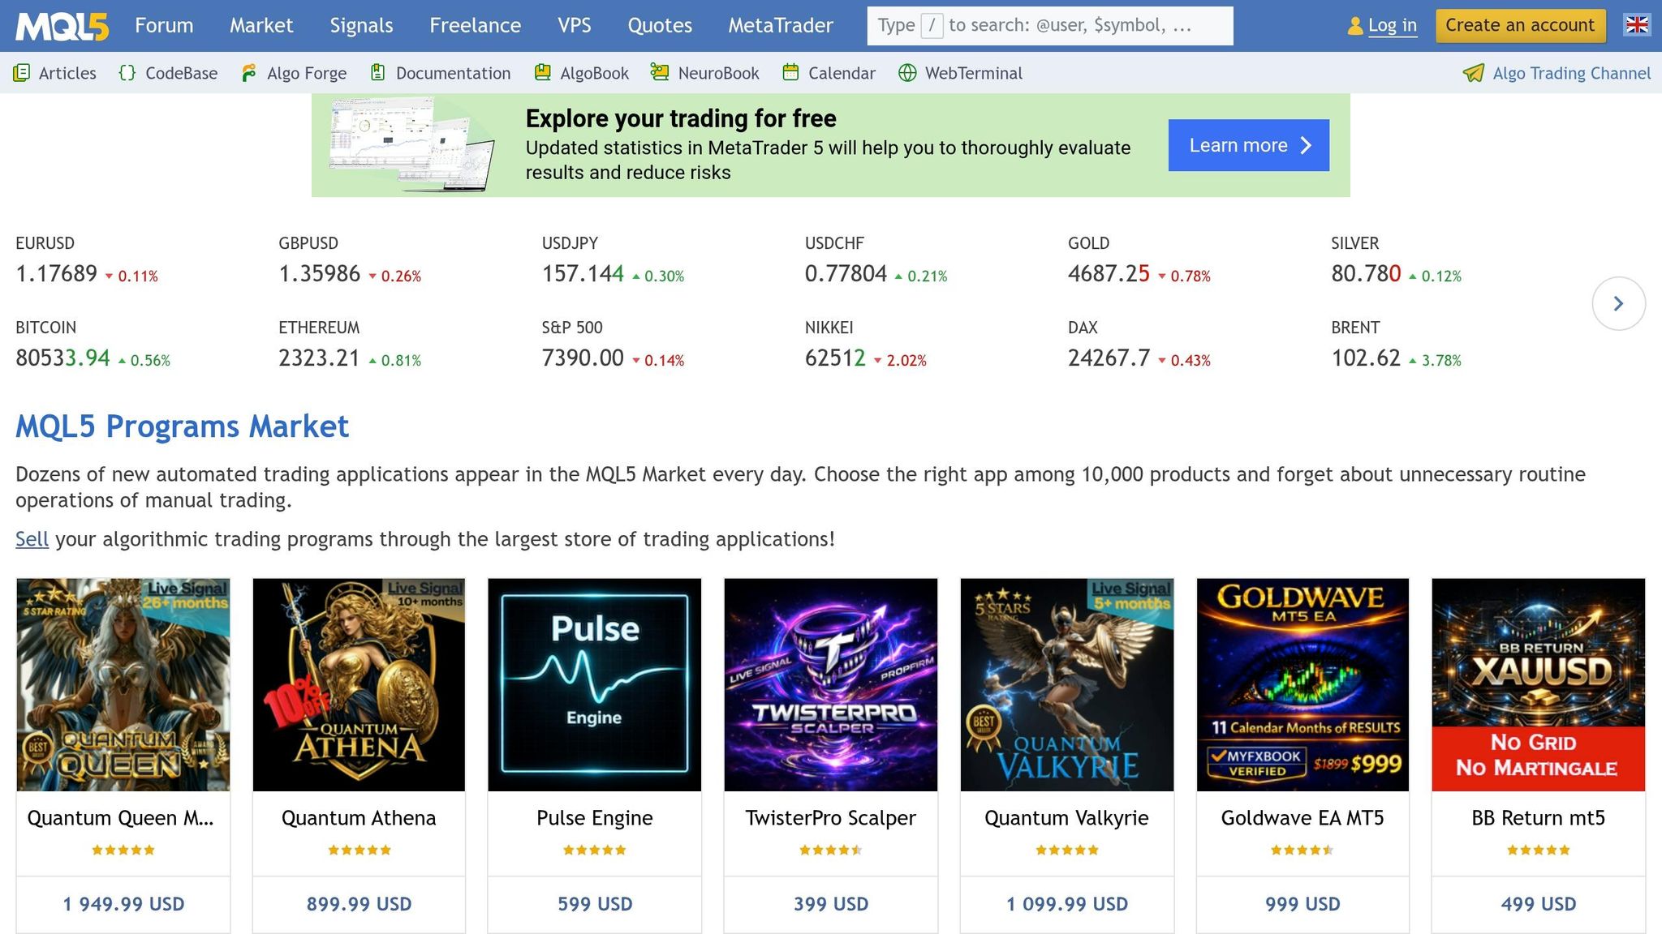1662x934 pixels.
Task: Click the user profile icon beside Log in
Action: [x=1355, y=26]
